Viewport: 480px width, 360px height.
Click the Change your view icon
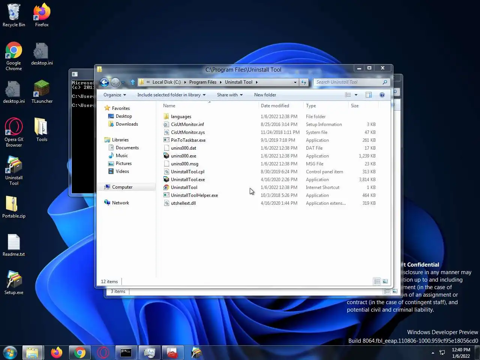coord(348,95)
